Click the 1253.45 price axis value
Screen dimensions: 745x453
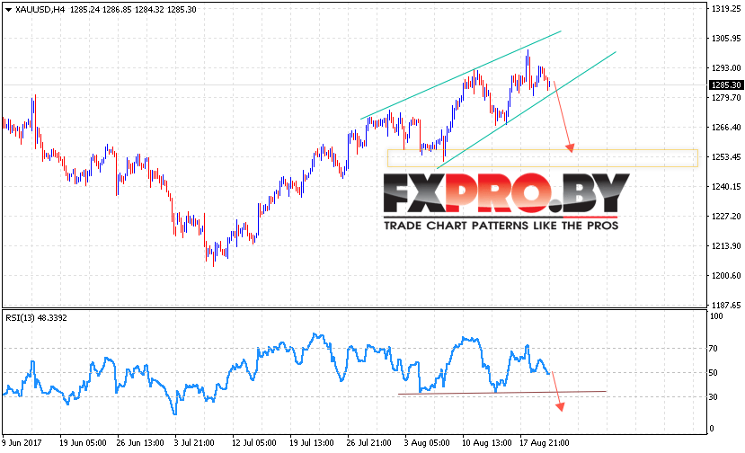coord(726,157)
